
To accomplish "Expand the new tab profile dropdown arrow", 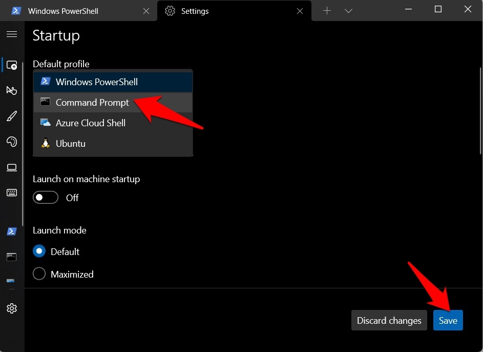I will coord(348,11).
